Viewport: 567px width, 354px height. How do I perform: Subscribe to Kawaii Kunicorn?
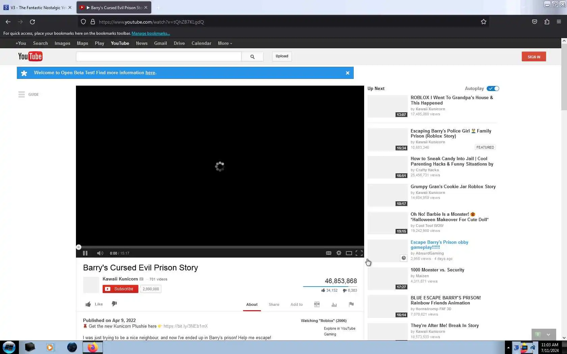120,289
